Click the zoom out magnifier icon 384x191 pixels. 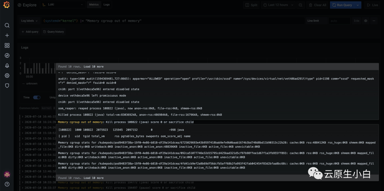[x=300, y=5]
